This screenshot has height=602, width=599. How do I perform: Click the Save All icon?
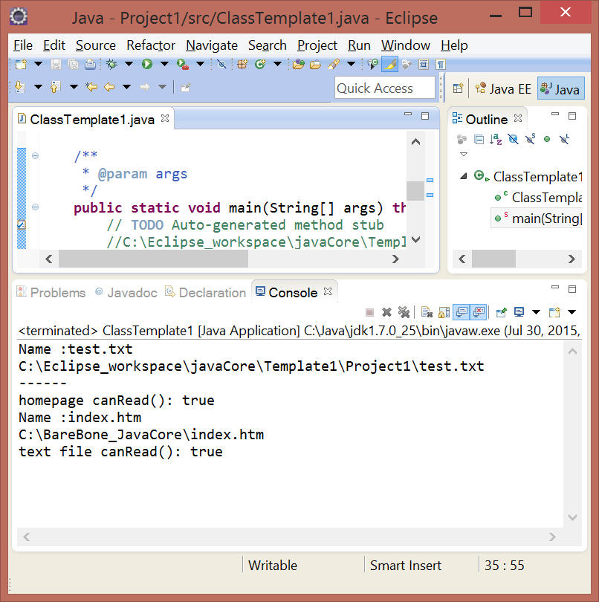click(73, 64)
